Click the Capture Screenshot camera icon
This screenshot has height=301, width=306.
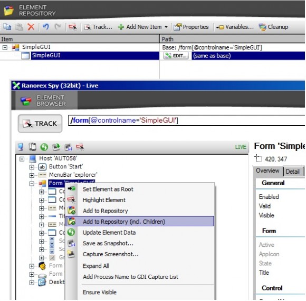(x=71, y=254)
